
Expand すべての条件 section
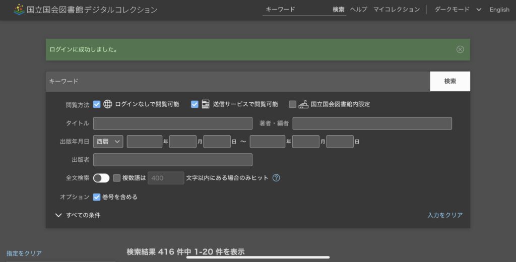pos(78,215)
